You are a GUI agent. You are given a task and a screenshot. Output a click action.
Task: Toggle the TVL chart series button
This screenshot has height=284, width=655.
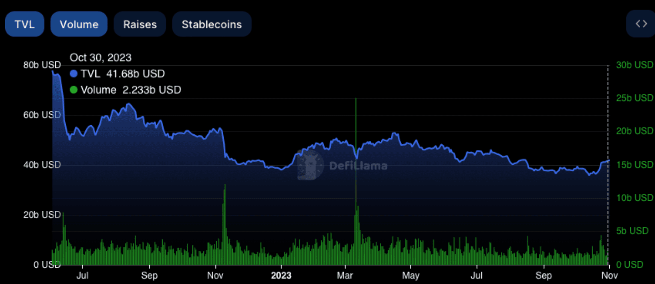pyautogui.click(x=24, y=24)
